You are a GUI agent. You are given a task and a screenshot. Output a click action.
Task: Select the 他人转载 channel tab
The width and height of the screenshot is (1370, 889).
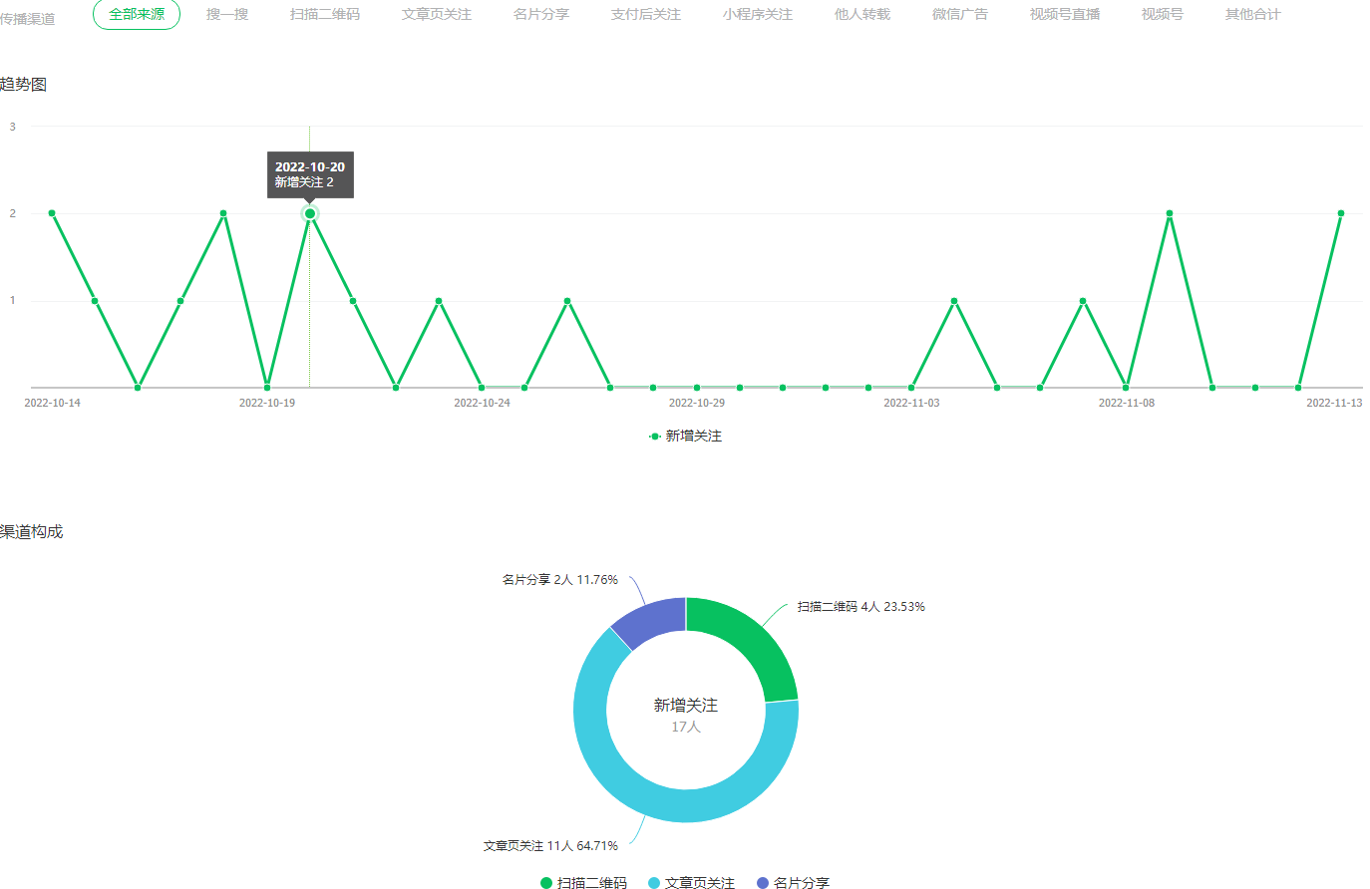862,14
